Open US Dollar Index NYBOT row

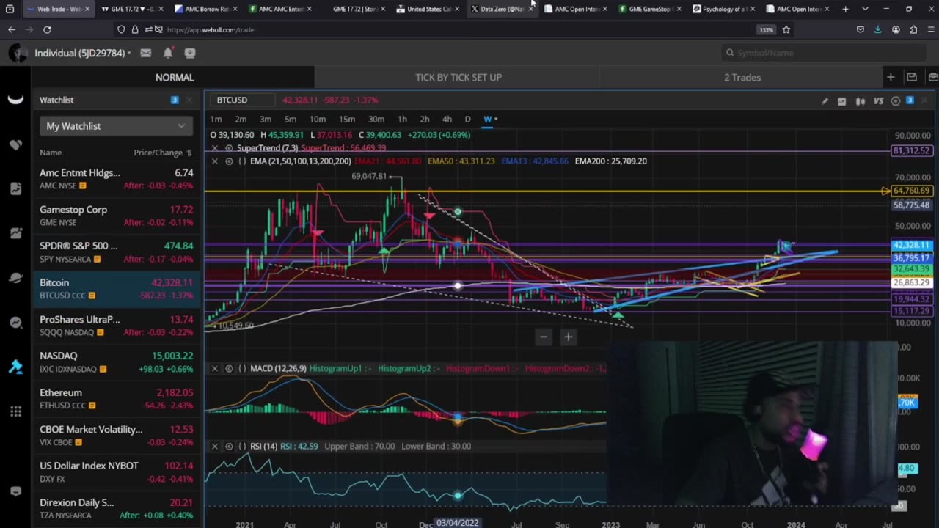pyautogui.click(x=116, y=472)
